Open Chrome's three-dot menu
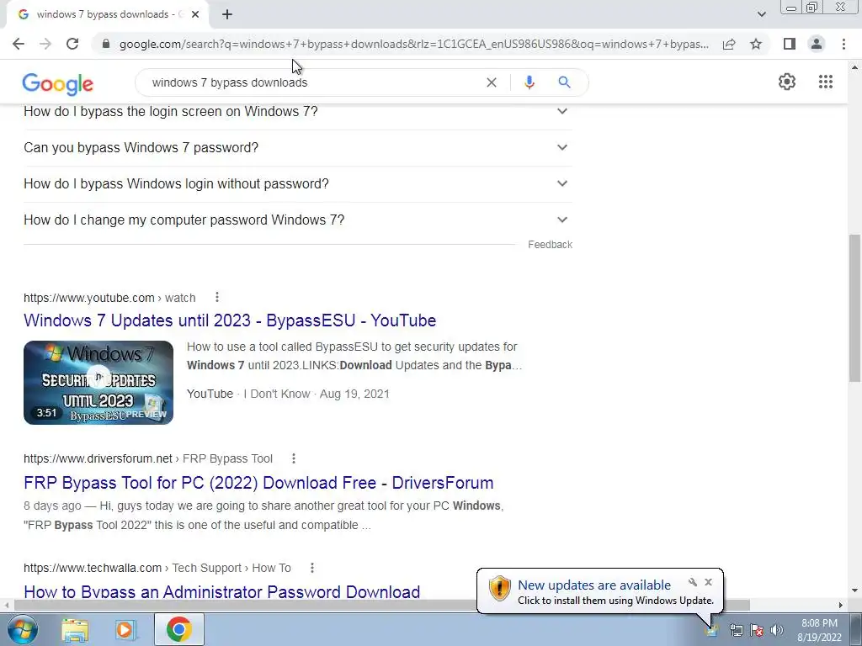This screenshot has height=646, width=862. tap(843, 44)
